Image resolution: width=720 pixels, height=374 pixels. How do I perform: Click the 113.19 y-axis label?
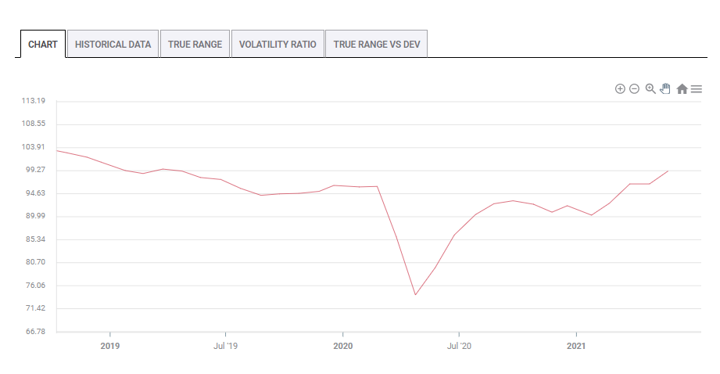[34, 101]
